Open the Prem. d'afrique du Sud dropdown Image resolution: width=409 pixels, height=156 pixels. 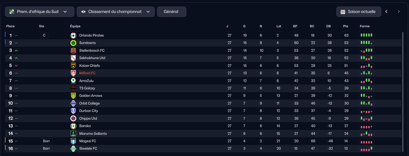[x=40, y=12]
